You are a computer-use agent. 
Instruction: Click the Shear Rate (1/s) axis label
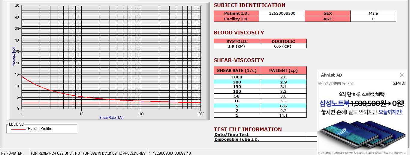pos(111,118)
